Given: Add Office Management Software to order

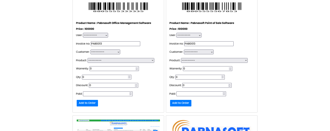Looking at the screenshot, I should coord(87,103).
